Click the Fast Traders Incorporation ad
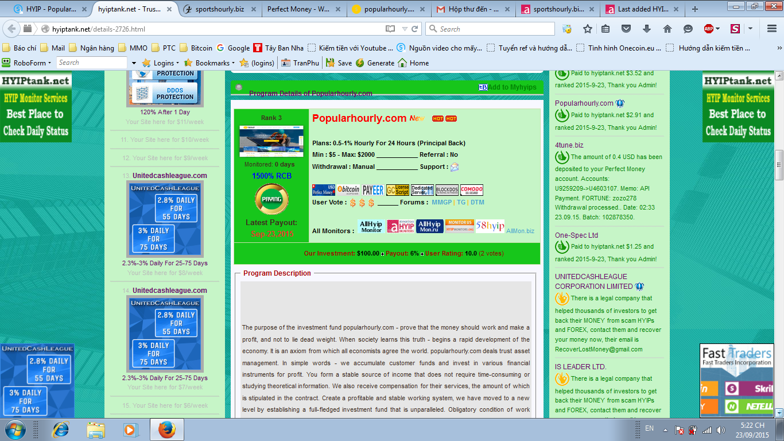 (x=737, y=381)
